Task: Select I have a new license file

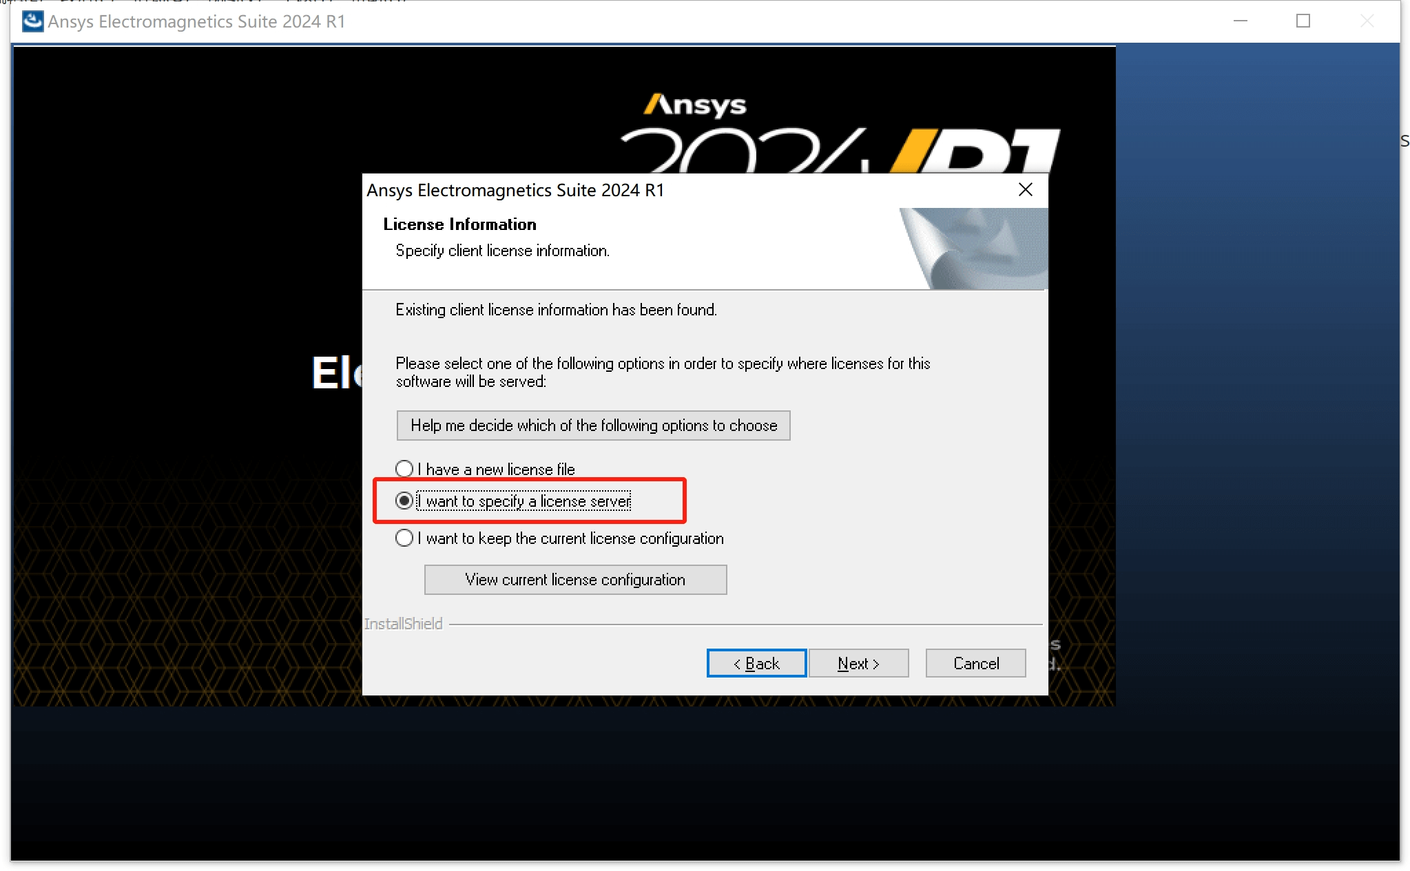Action: click(404, 468)
